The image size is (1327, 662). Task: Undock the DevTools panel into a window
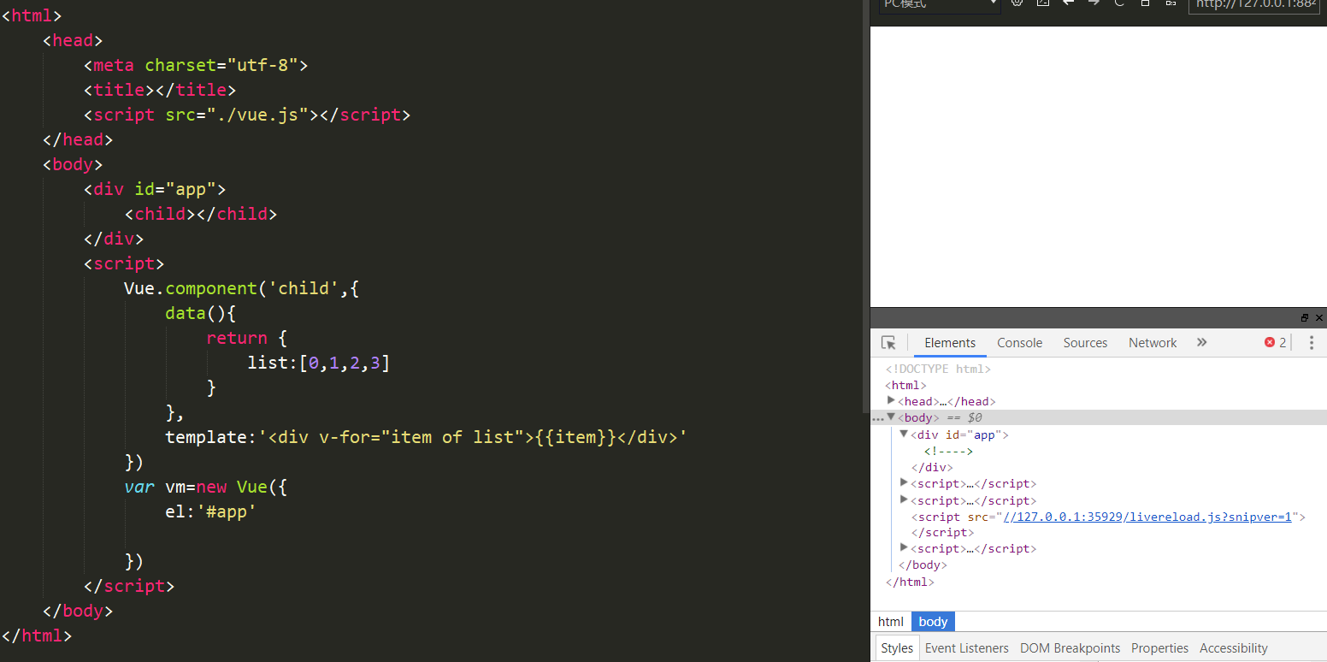(1305, 317)
